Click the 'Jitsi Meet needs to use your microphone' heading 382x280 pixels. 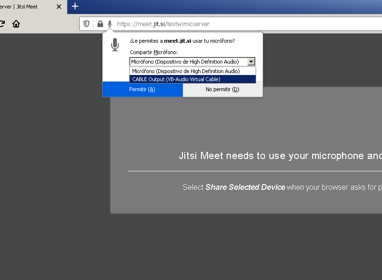pos(280,156)
